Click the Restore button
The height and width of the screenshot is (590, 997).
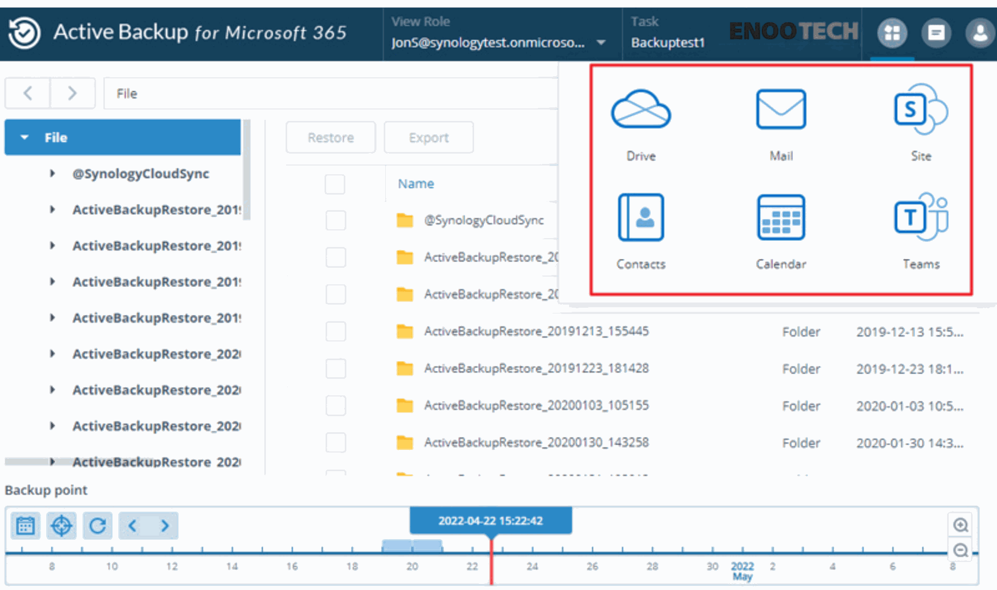pos(330,138)
